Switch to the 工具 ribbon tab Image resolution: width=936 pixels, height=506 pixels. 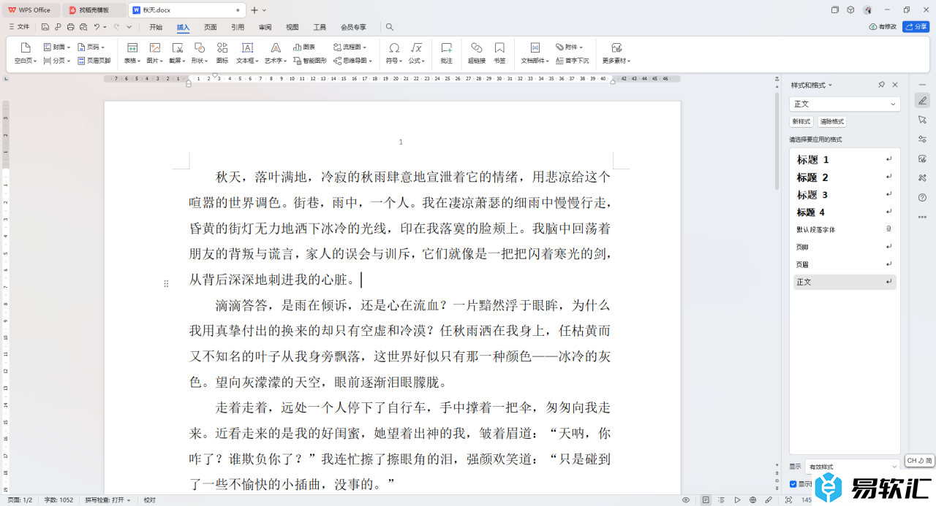320,27
